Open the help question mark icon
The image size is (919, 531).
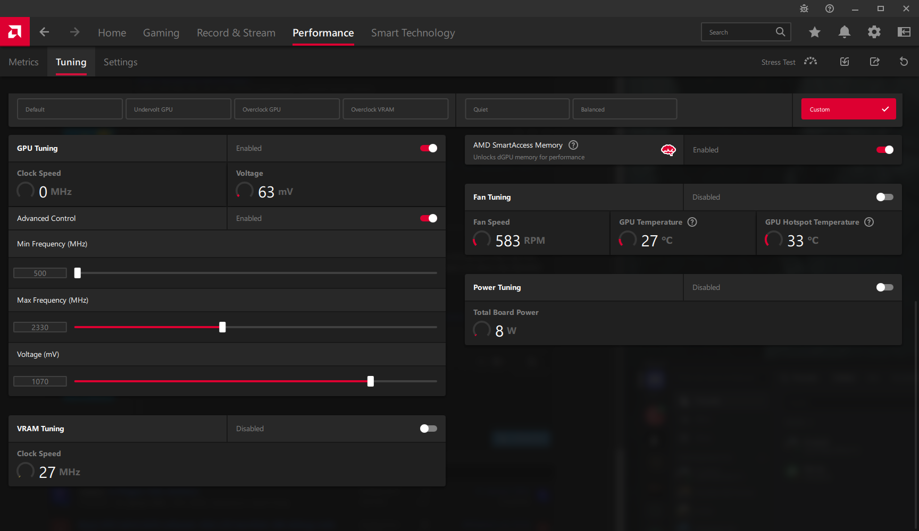pyautogui.click(x=830, y=8)
